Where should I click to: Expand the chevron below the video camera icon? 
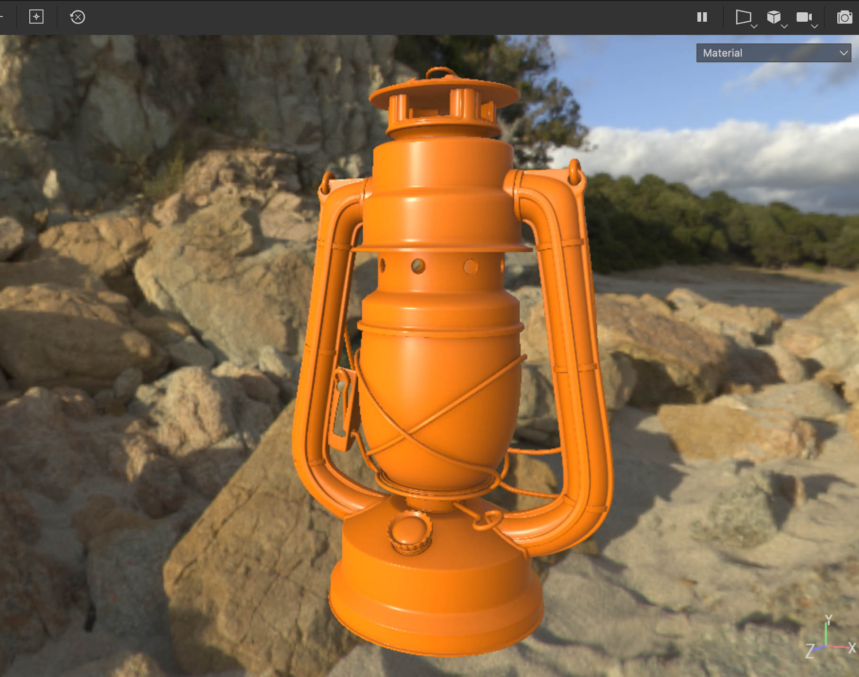(815, 26)
